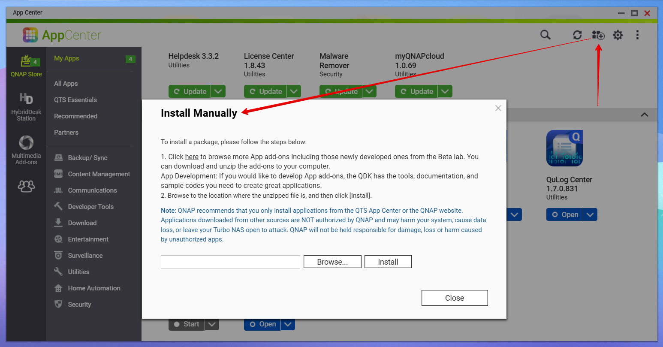Collapse the apps section chevron

[644, 115]
